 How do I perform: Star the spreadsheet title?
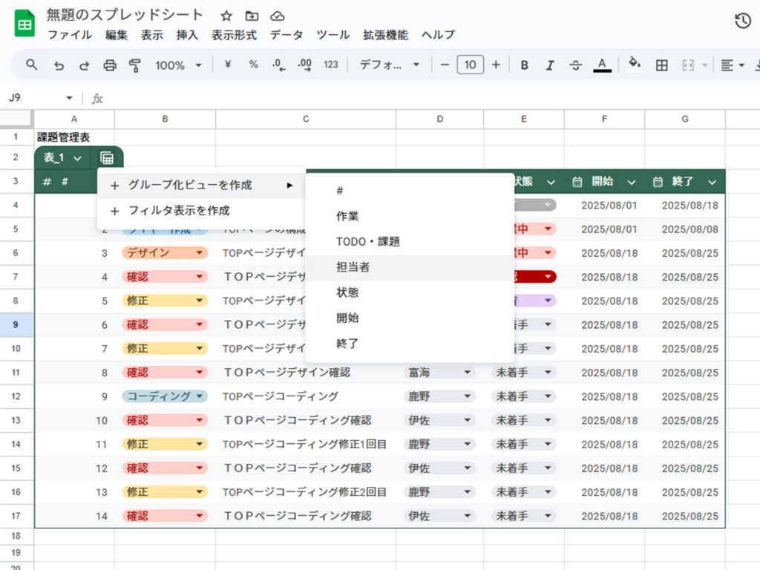(226, 16)
